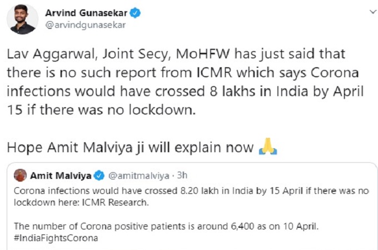Click the line starting 'Lav Aggarwal, Joint Secy'
This screenshot has width=378, height=250.
tap(175, 54)
